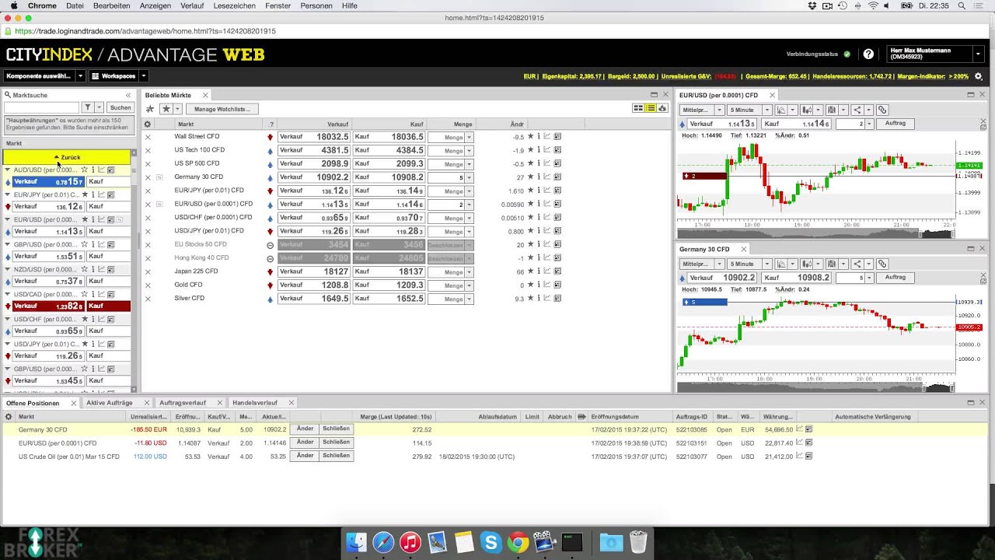Screen dimensions: 995x560
Task: Open Chrome Lesezeichen menu
Action: [x=234, y=5]
